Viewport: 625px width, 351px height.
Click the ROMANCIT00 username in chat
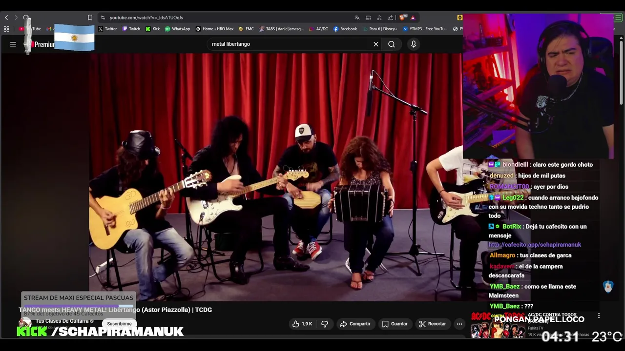(x=509, y=187)
